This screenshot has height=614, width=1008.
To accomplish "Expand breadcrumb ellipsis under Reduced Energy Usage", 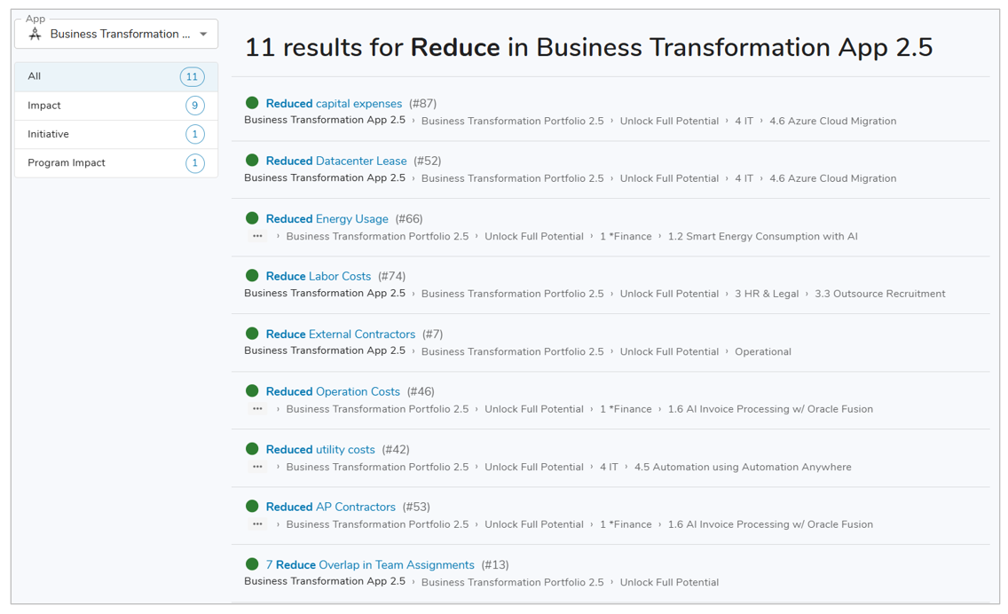I will pos(257,236).
